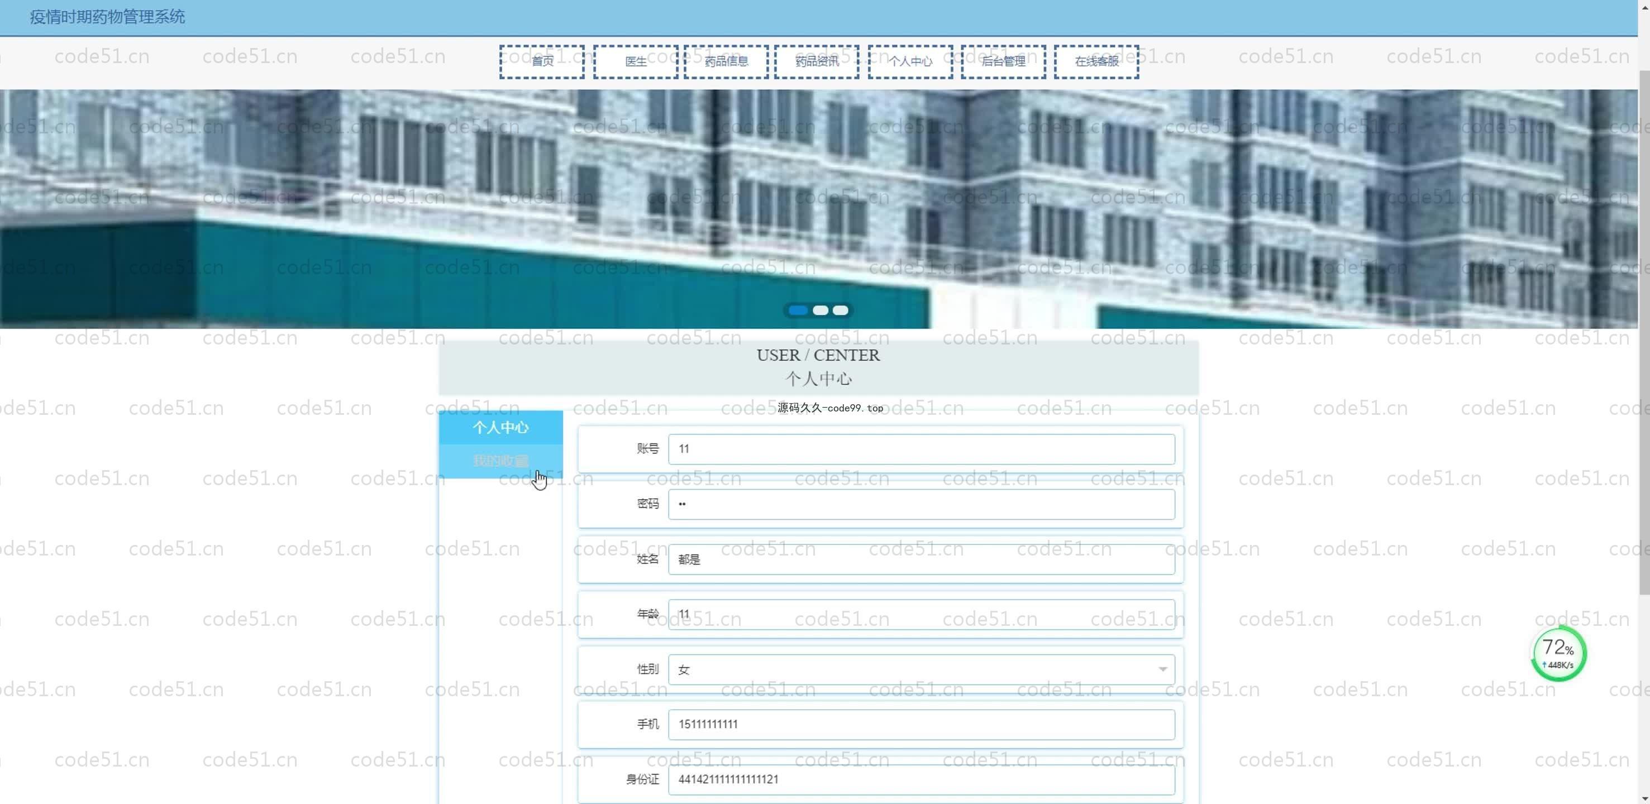Click the 年龄 input field

(922, 615)
